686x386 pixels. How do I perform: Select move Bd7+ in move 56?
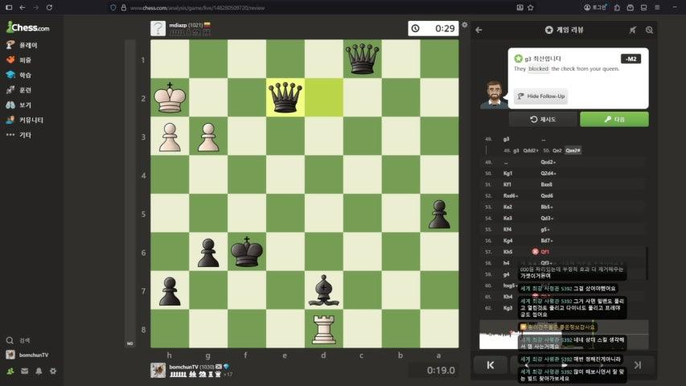[x=546, y=240]
